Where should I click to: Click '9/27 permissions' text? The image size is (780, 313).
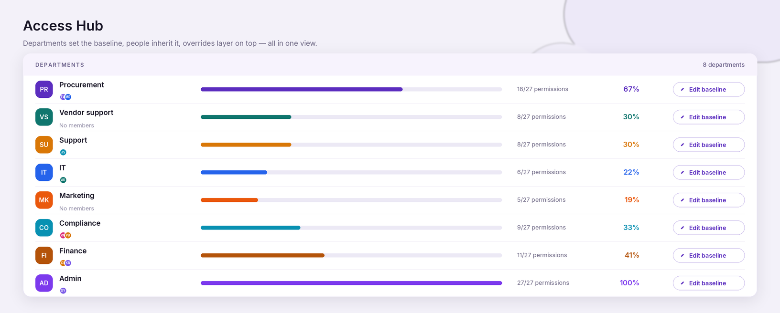[542, 228]
